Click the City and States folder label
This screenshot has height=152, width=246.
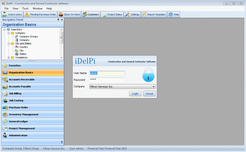(x=23, y=44)
